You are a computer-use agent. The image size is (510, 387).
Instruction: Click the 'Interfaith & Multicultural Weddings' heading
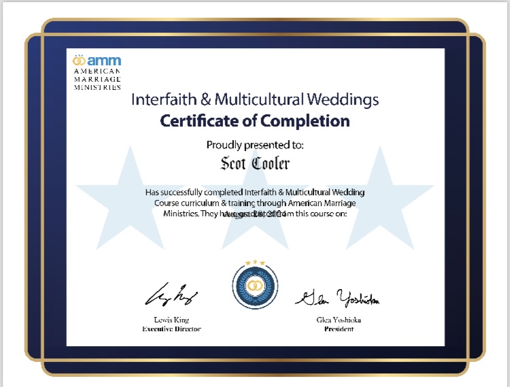(254, 100)
